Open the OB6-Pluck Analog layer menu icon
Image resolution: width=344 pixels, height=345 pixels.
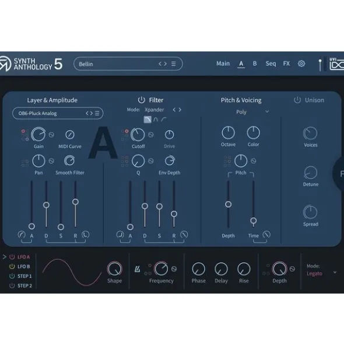pos(97,113)
